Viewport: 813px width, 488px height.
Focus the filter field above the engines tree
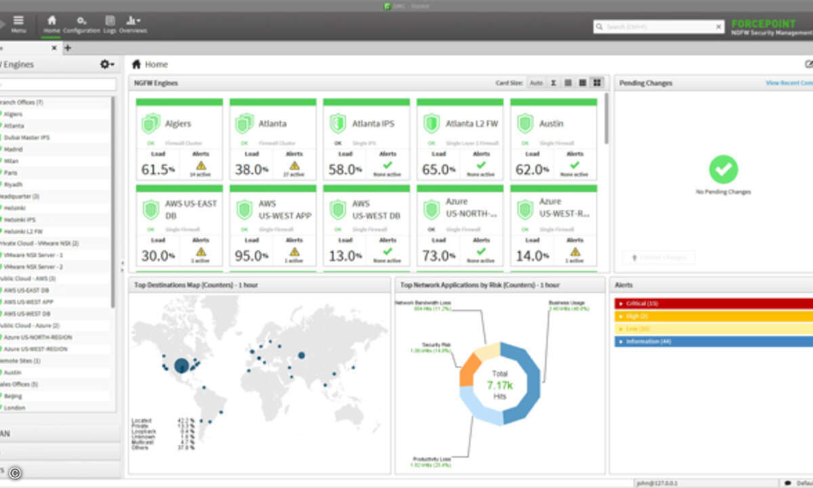pos(58,85)
